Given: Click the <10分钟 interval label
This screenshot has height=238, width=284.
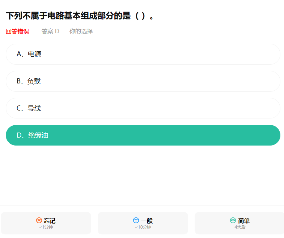Looking at the screenshot, I should click(x=143, y=227).
